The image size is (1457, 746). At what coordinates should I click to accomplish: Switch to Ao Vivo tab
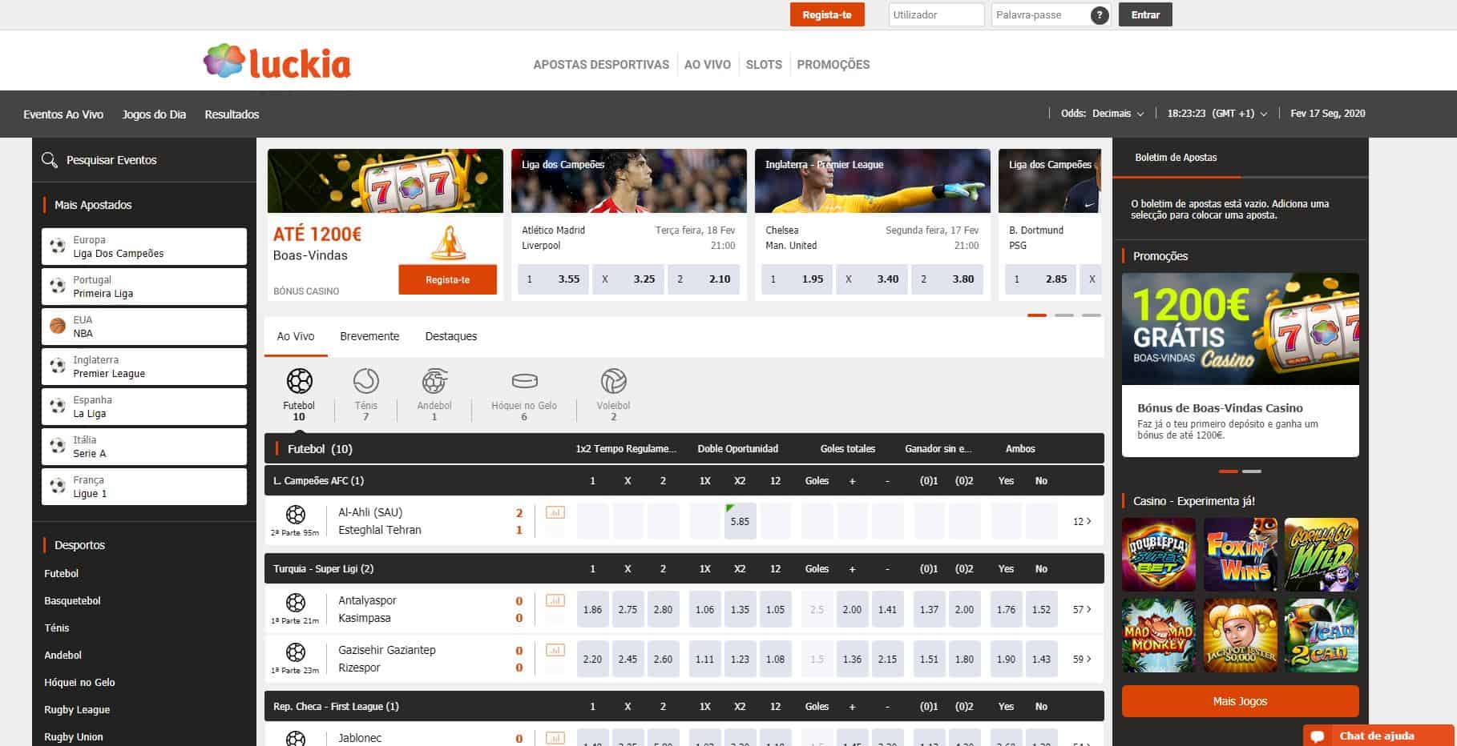click(296, 336)
